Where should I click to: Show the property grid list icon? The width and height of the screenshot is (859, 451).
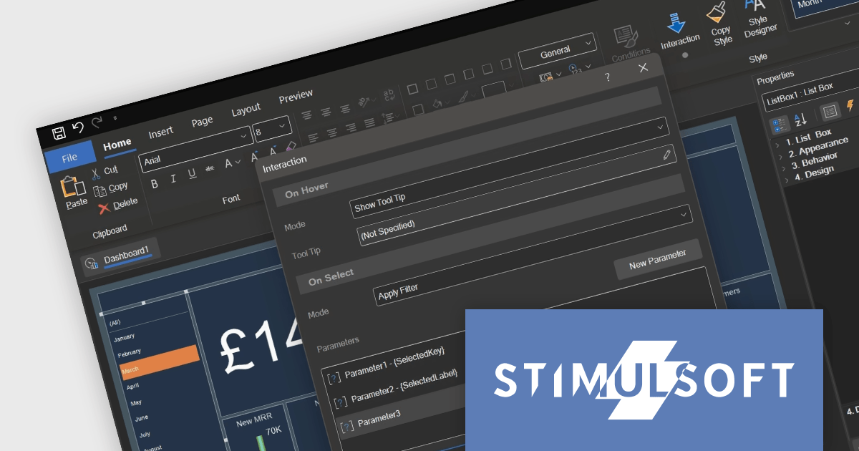(829, 111)
